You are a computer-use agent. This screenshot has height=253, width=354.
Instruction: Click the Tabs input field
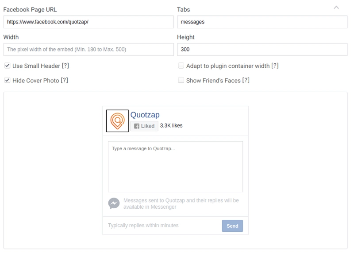tap(262, 22)
